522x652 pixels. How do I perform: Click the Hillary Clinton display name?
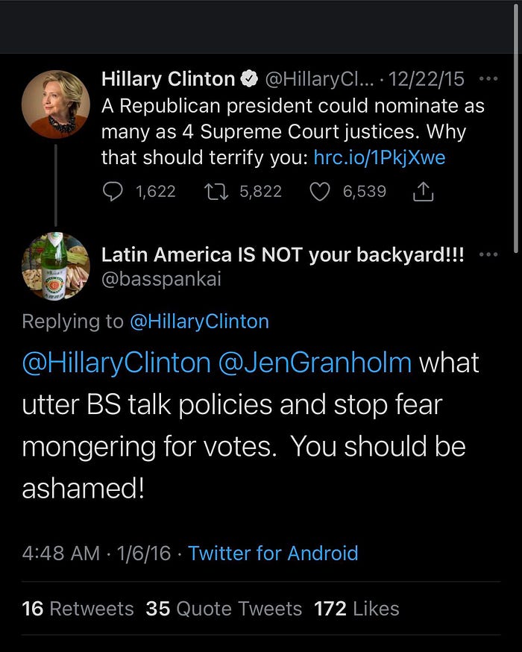[169, 78]
